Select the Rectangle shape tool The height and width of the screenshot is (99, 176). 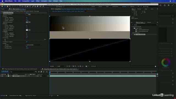click(x=25, y=7)
